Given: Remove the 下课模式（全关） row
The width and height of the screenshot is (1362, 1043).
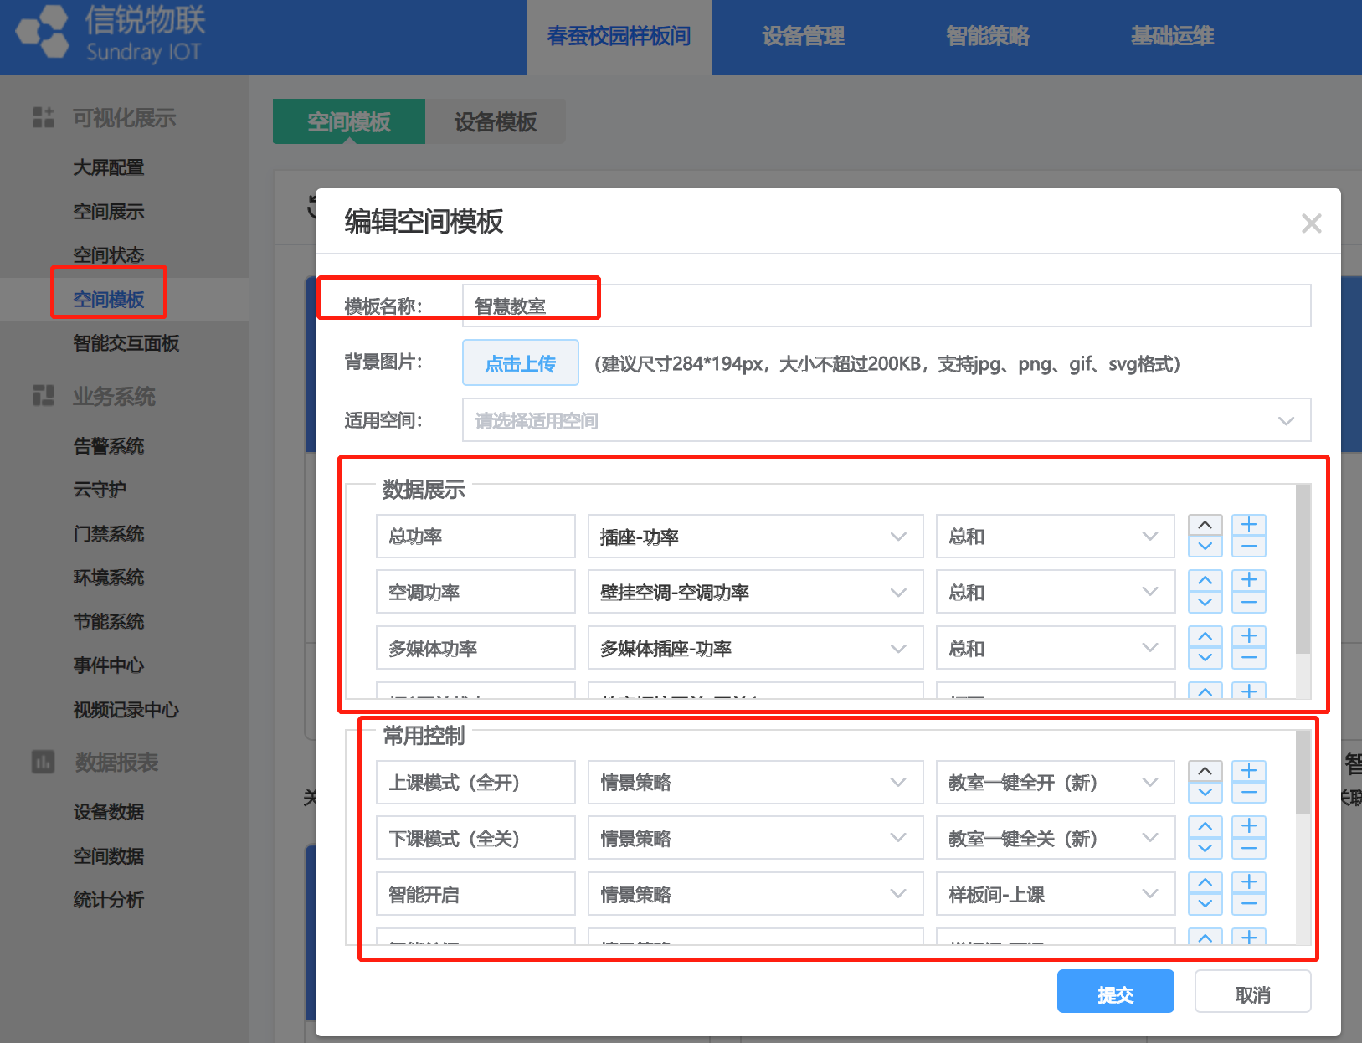Looking at the screenshot, I should pyautogui.click(x=1248, y=849).
